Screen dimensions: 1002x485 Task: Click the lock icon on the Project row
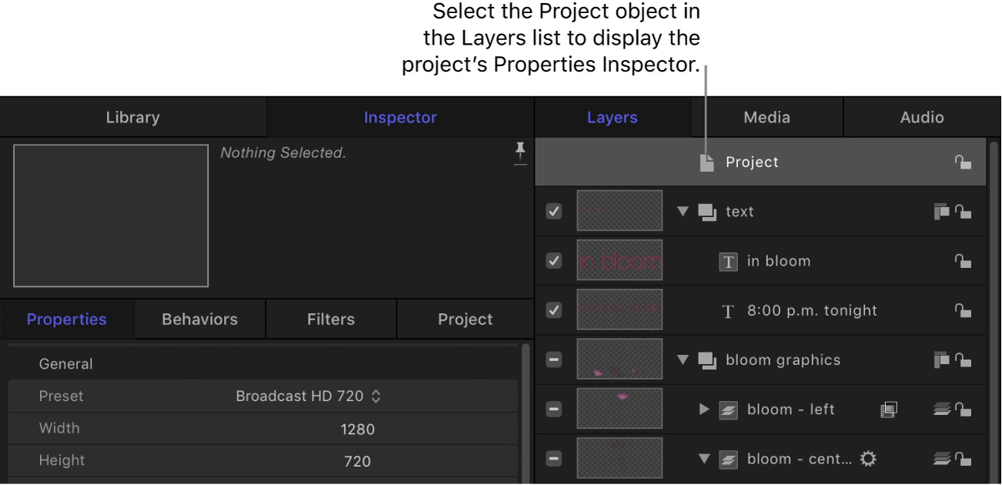tap(963, 162)
